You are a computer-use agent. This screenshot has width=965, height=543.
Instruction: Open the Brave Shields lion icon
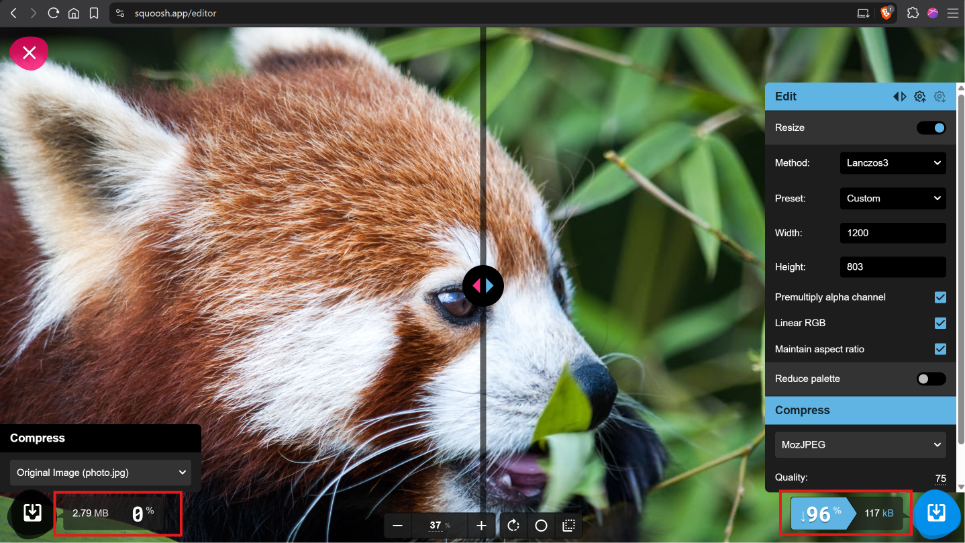(887, 13)
